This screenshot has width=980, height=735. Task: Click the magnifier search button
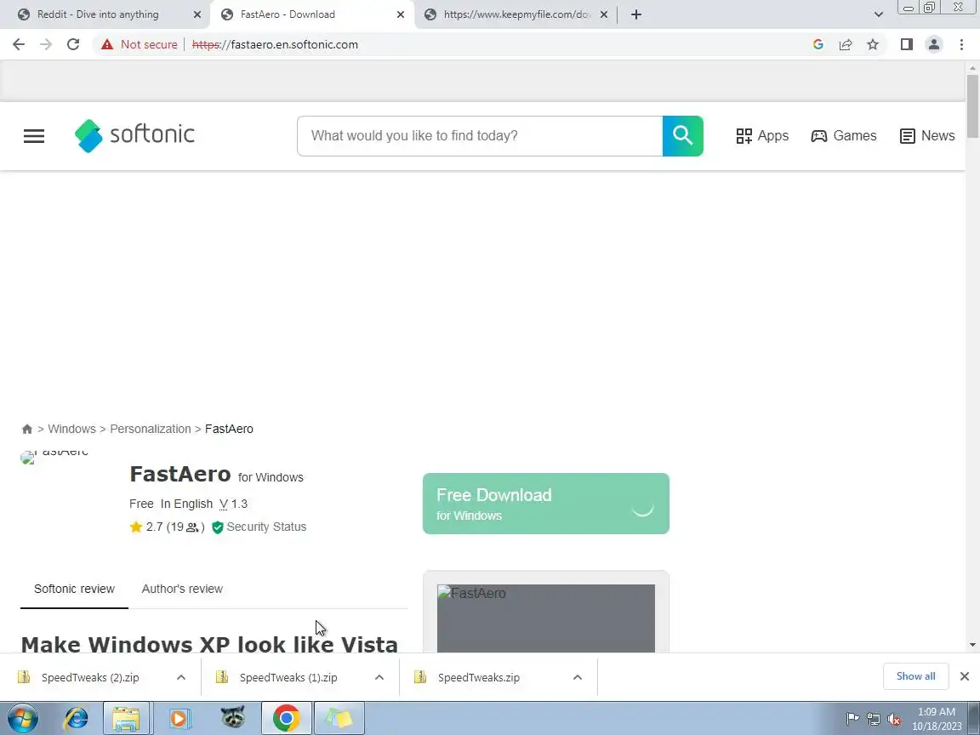tap(682, 135)
